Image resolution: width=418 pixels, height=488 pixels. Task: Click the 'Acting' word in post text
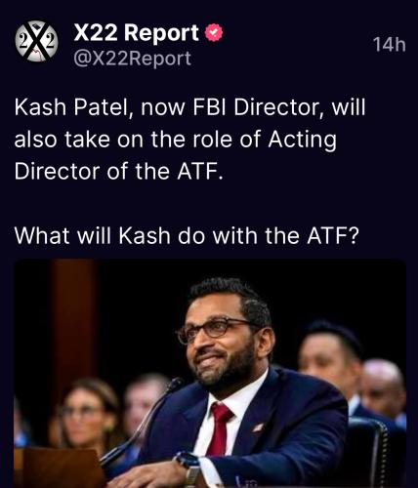pos(303,141)
